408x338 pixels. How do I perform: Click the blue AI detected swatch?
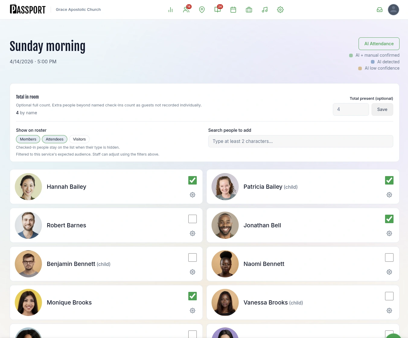[x=373, y=62]
